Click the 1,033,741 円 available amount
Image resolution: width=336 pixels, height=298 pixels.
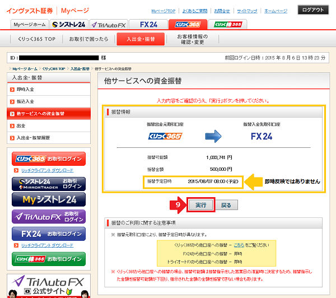click(219, 157)
